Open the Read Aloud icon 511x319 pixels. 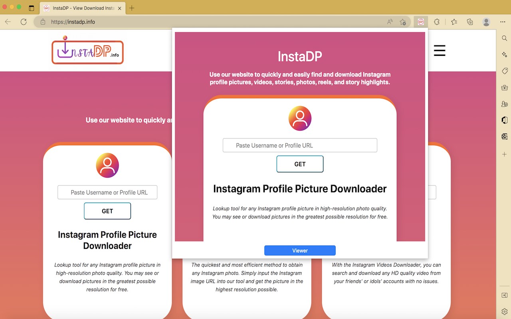click(x=390, y=22)
